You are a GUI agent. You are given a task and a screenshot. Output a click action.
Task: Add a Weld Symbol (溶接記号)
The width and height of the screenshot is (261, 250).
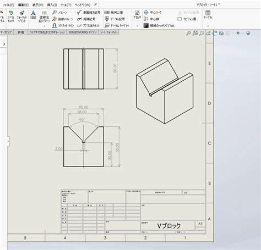86,19
